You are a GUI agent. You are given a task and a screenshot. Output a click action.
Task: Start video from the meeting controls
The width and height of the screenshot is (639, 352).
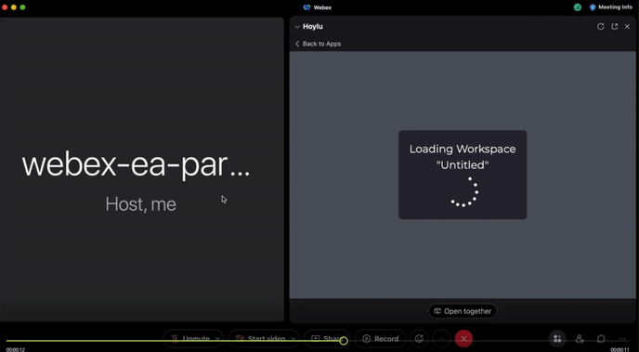pyautogui.click(x=261, y=339)
